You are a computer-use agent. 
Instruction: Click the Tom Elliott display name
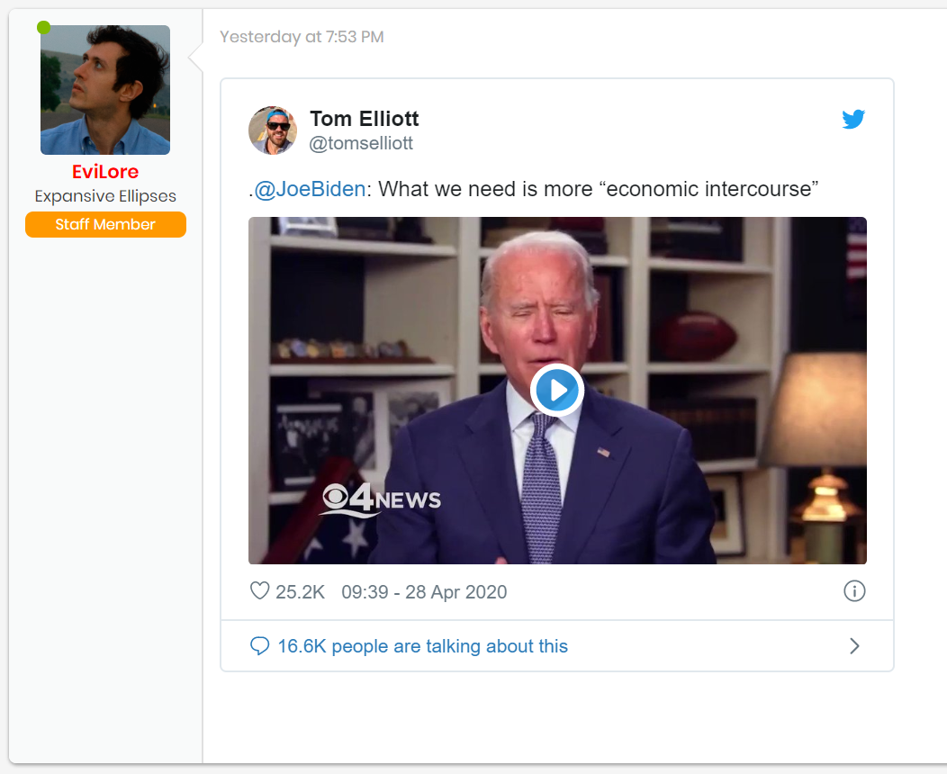coord(365,118)
